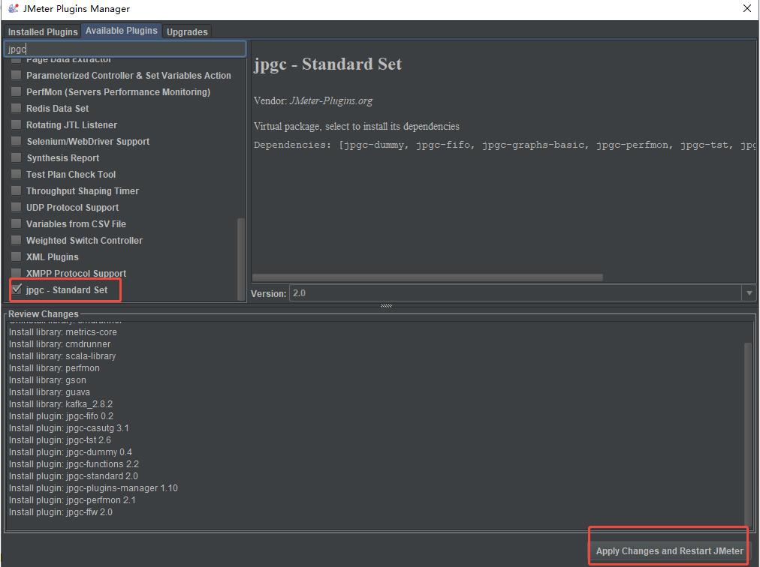Check the UDP Protocol Support box

pos(17,207)
